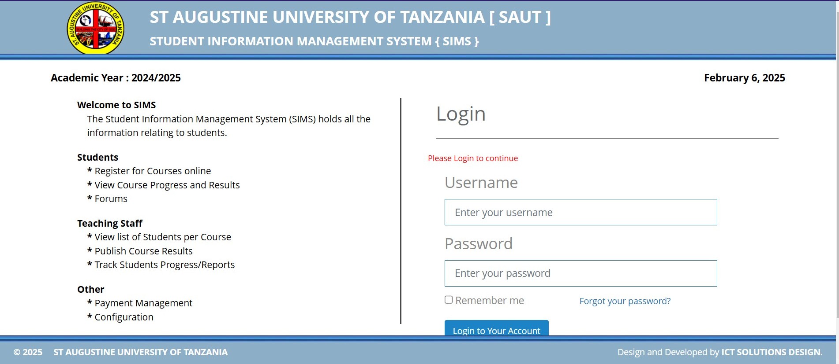Click the February 6, 2025 date
Screen dimensions: 839x364
pos(744,78)
